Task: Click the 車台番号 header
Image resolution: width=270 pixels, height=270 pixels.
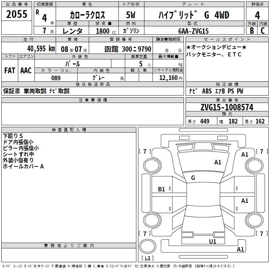Action: tap(227, 100)
